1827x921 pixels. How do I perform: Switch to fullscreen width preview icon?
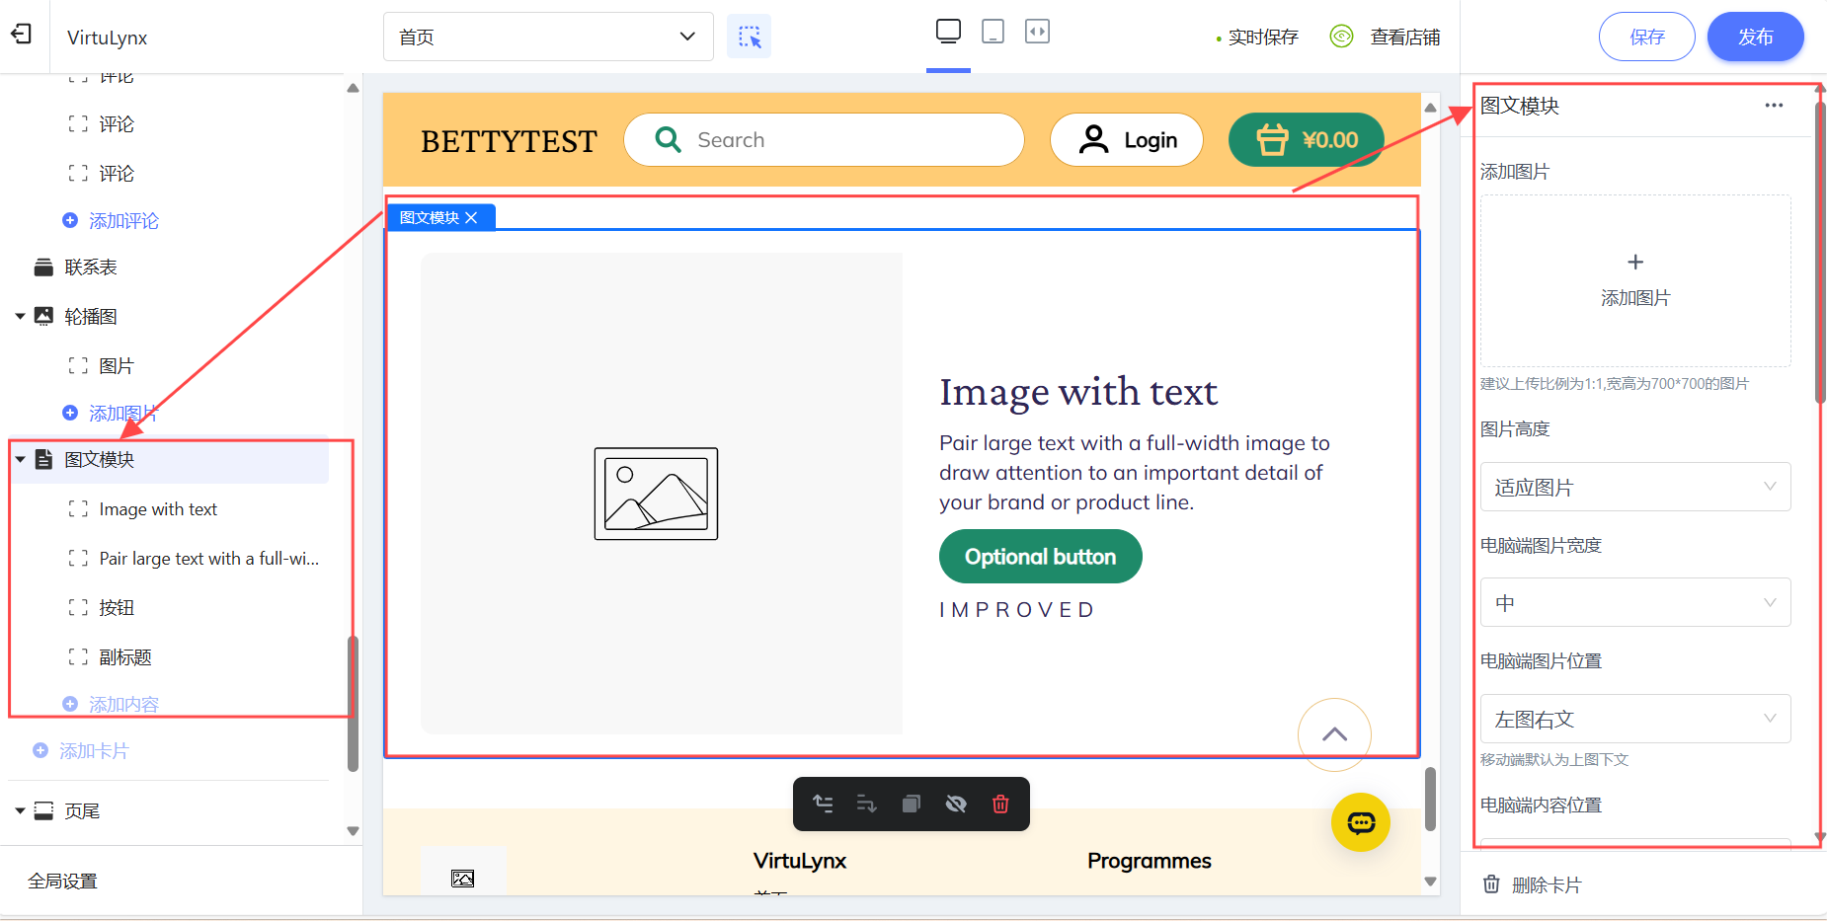(x=1037, y=32)
